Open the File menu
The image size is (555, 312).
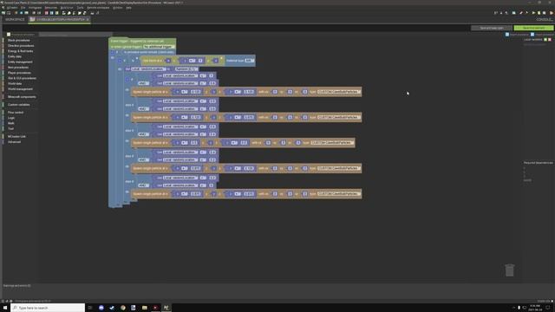click(x=23, y=8)
